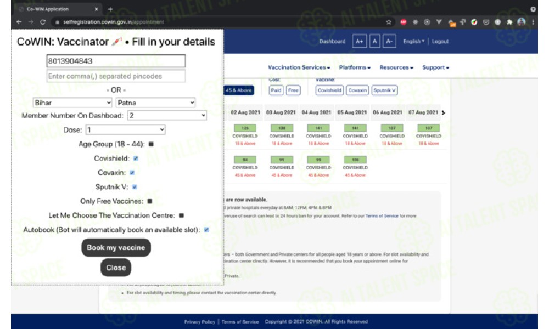Open the Chrome profile avatar
The width and height of the screenshot is (549, 329).
(522, 22)
